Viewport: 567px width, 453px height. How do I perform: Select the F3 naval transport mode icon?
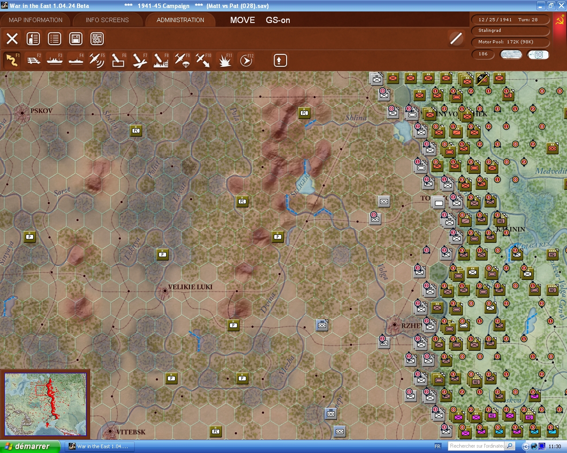click(x=55, y=60)
